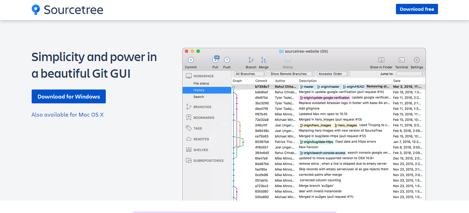Image resolution: width=469 pixels, height=213 pixels.
Task: Click the Remotes cloud icon in sidebar
Action: point(189,139)
